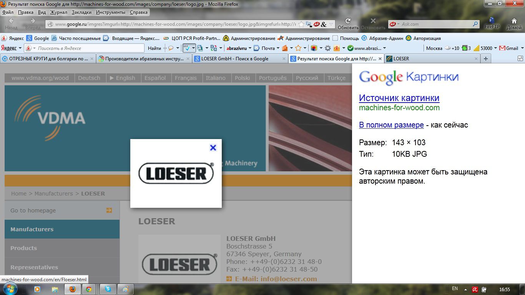Close the blue X on LOESER image popup
This screenshot has width=525, height=295.
point(213,147)
